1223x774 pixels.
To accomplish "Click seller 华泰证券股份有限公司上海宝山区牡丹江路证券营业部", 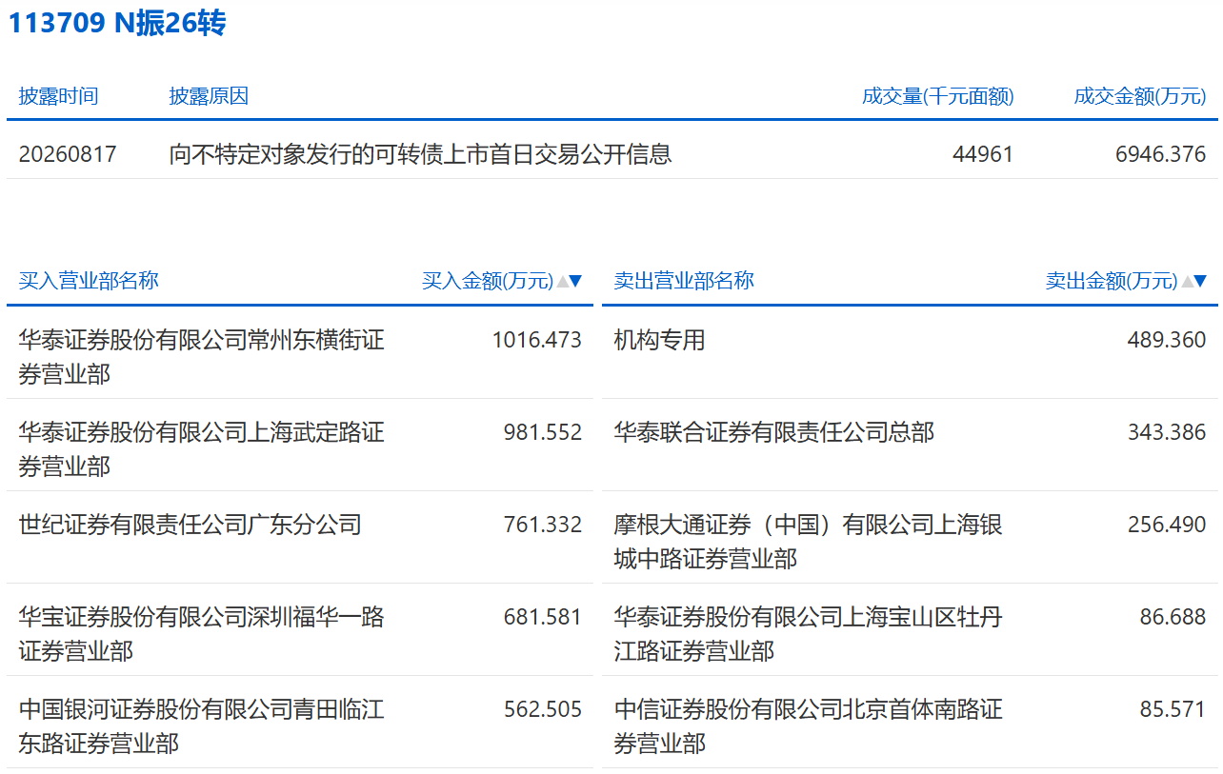I will click(x=808, y=634).
